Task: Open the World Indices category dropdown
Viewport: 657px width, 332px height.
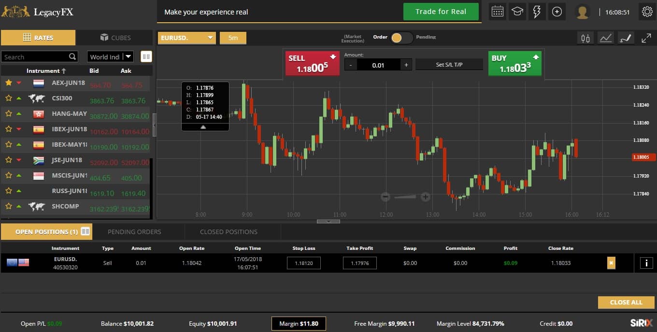Action: pos(110,56)
